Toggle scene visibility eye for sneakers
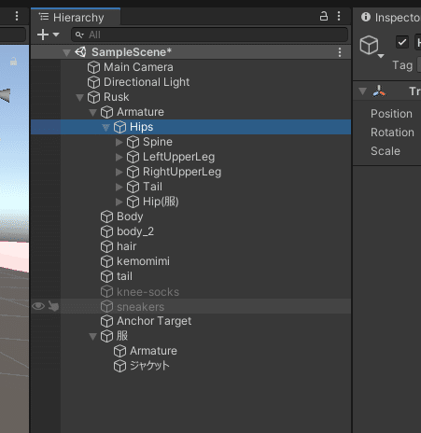The width and height of the screenshot is (421, 433). 38,306
